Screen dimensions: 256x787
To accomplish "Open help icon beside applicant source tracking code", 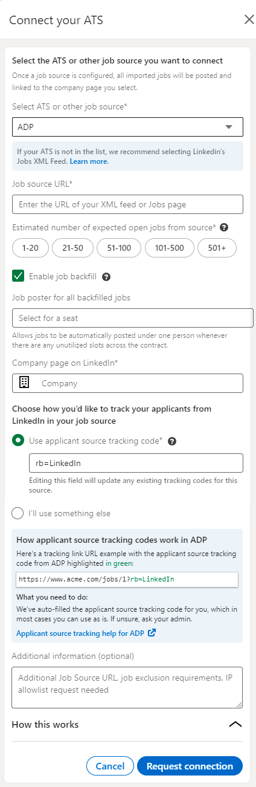I will tap(172, 441).
